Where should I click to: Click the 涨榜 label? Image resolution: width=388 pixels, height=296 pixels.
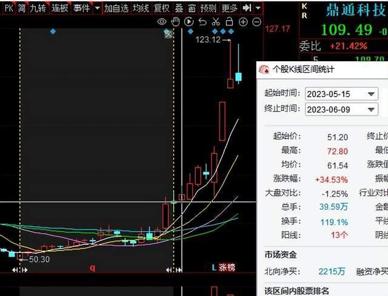(227, 267)
